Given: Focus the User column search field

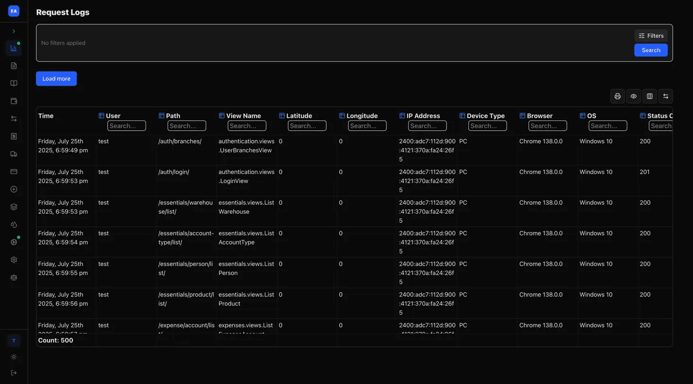Looking at the screenshot, I should click(127, 126).
